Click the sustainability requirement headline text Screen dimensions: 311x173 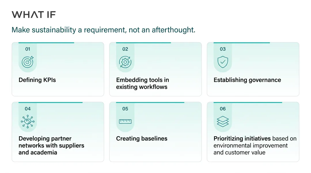pyautogui.click(x=103, y=30)
